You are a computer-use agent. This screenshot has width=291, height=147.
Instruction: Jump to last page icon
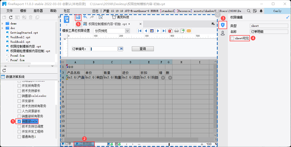coord(164,31)
